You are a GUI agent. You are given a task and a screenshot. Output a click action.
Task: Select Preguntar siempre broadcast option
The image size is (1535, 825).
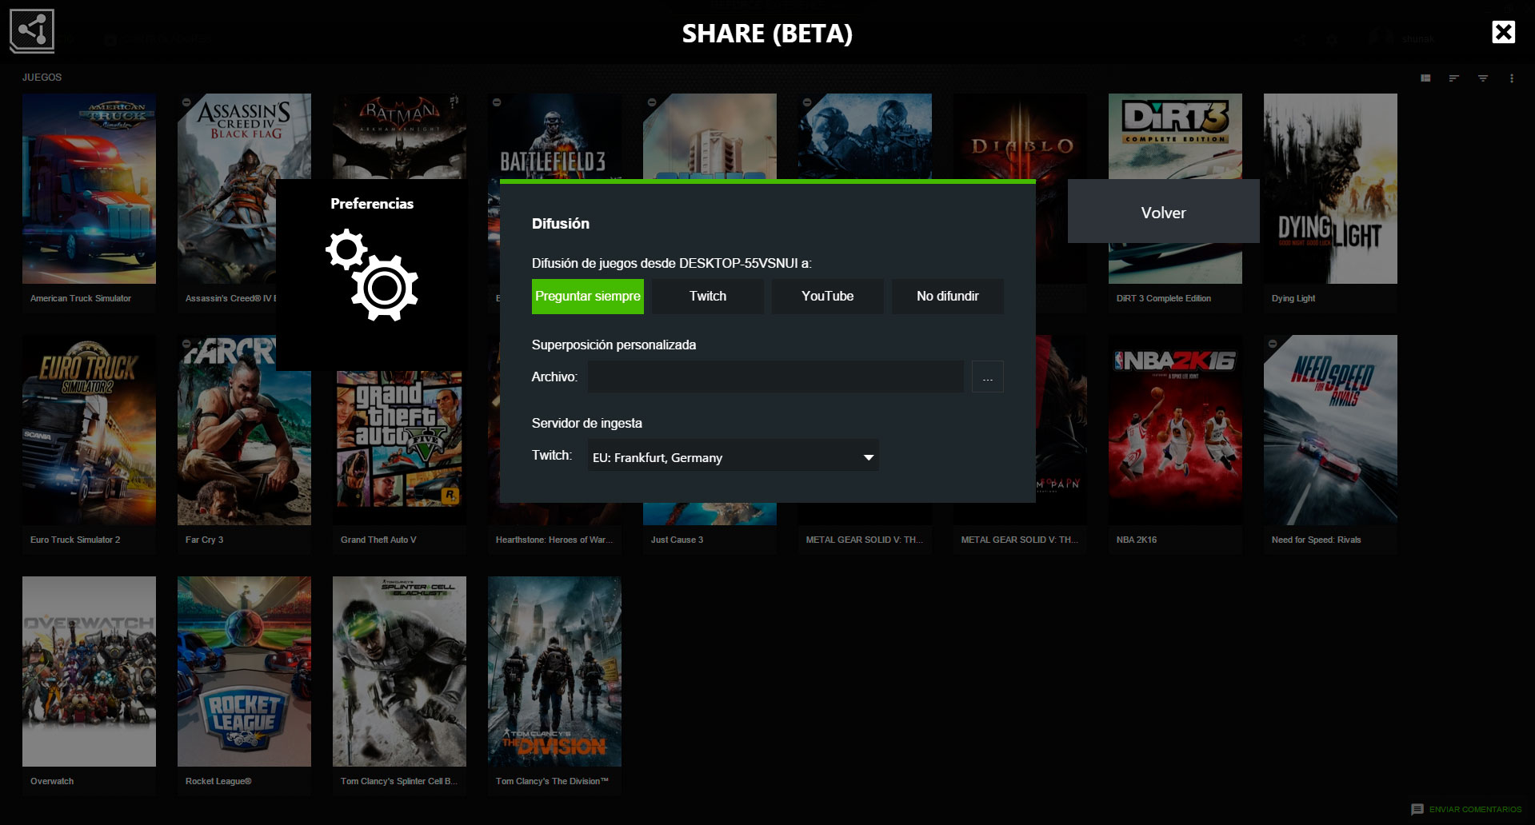point(588,296)
